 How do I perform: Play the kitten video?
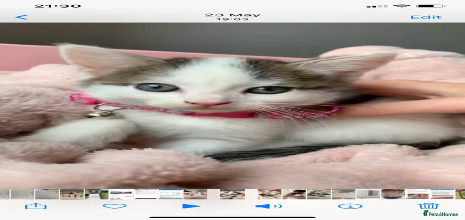pos(191,206)
